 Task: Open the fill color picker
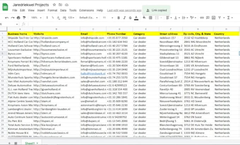pyautogui.click(x=144, y=18)
